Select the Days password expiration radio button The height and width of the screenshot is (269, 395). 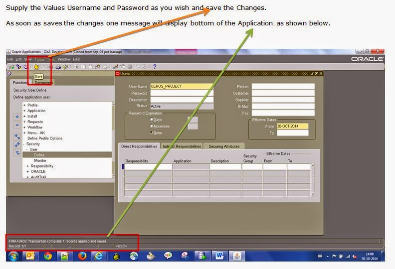click(x=152, y=120)
